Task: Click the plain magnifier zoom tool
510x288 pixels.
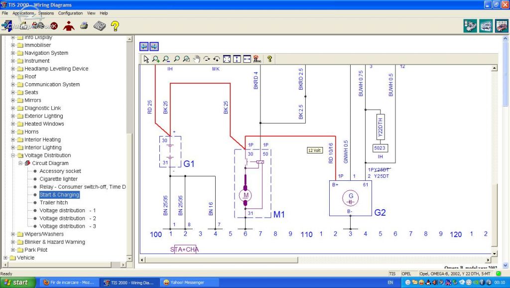Action: coord(177,59)
